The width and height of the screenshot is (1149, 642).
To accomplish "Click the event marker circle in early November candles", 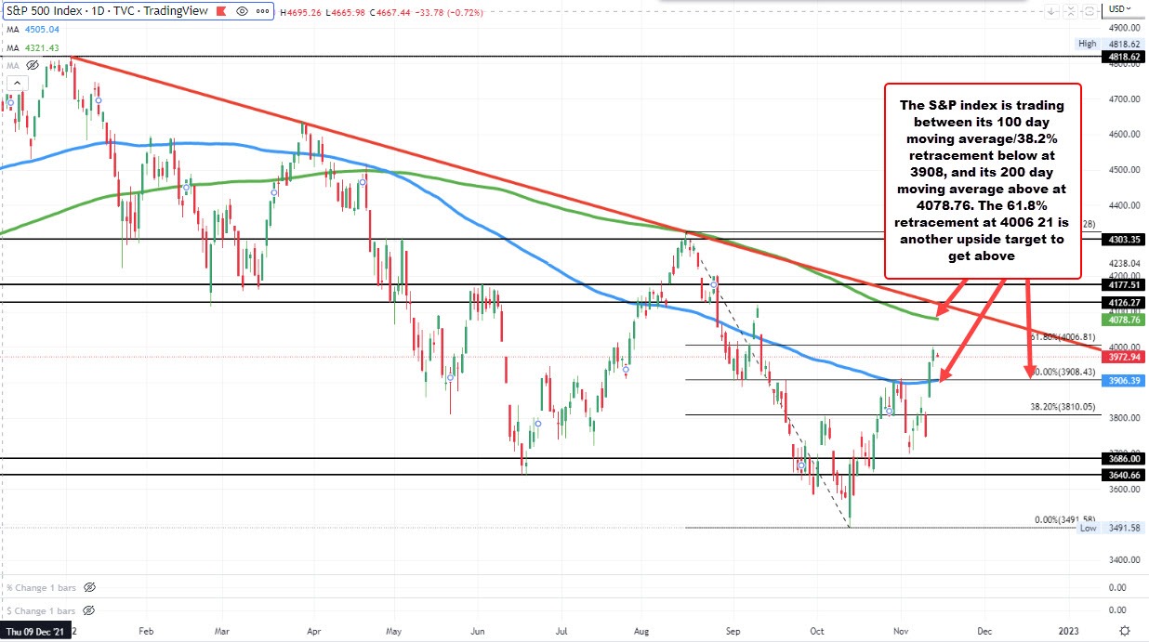I will pyautogui.click(x=889, y=411).
